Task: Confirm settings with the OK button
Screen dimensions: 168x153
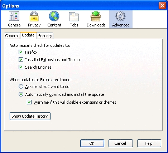Action: click(x=92, y=143)
